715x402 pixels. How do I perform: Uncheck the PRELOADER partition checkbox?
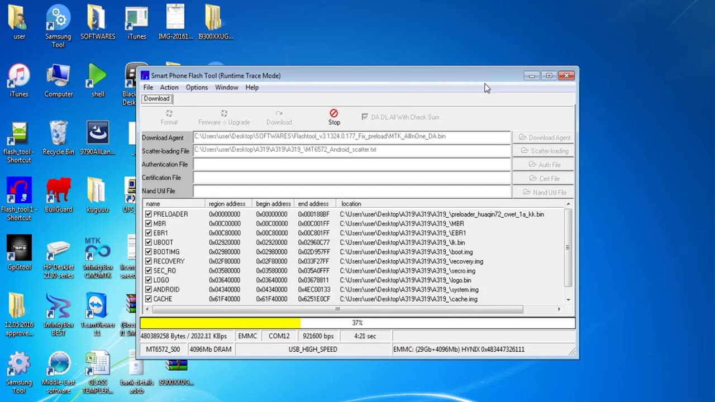(x=148, y=214)
